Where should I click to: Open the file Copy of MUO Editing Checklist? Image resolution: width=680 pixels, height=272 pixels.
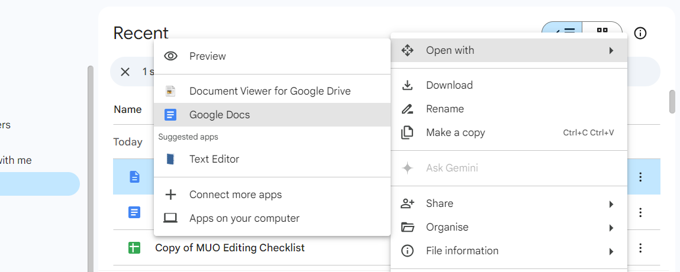click(x=230, y=248)
